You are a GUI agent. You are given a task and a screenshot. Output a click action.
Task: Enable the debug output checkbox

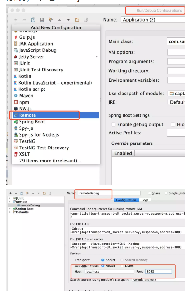click(113, 124)
